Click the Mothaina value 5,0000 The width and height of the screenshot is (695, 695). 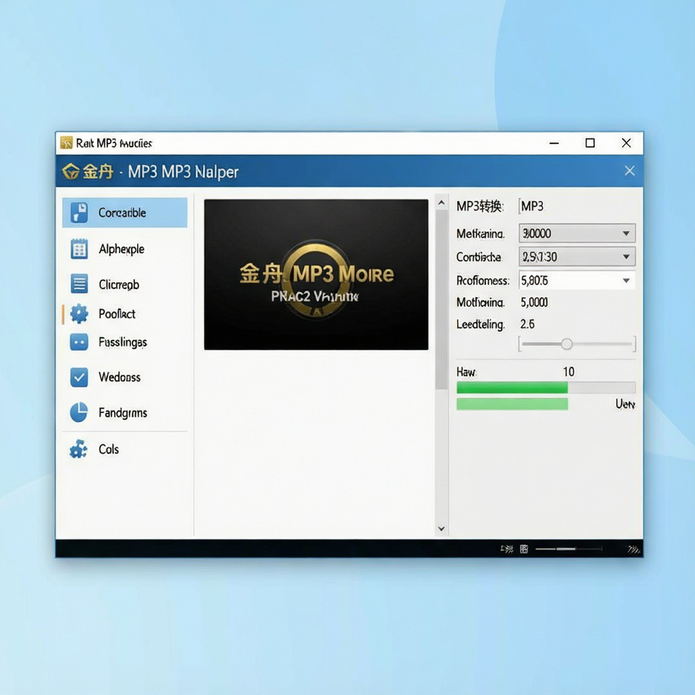pyautogui.click(x=534, y=302)
